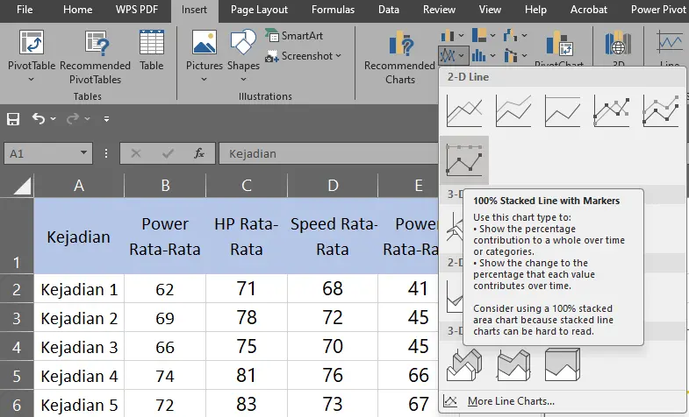689x417 pixels.
Task: Expand the hierarchy chart dropdown arrow
Action: [492, 35]
